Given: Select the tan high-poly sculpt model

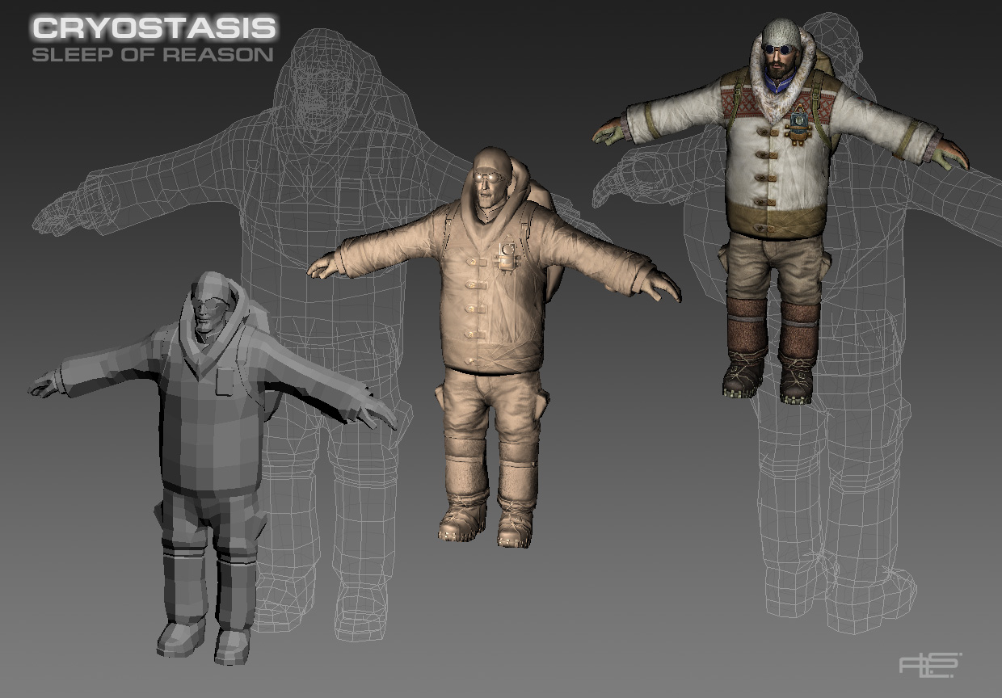Looking at the screenshot, I should pyautogui.click(x=493, y=347).
